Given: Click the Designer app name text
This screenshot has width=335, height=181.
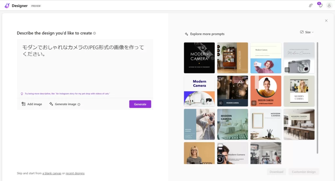Looking at the screenshot, I should coord(20,6).
